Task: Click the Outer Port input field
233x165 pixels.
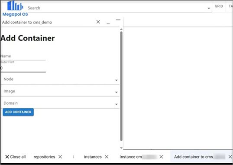Action: tap(23, 68)
